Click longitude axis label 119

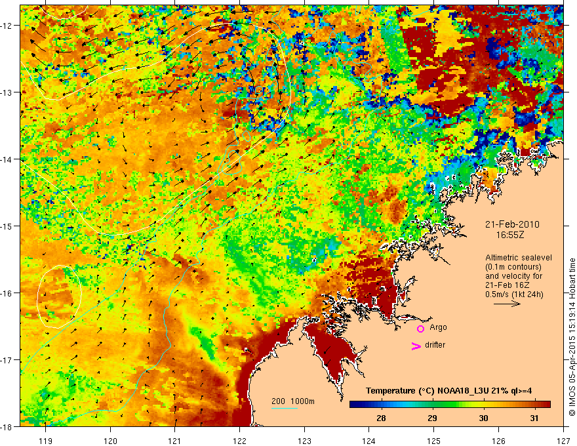46,441
